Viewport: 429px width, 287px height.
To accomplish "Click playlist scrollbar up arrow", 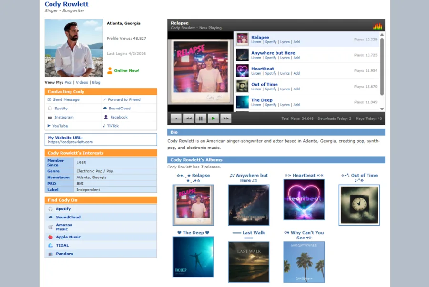I will [382, 35].
